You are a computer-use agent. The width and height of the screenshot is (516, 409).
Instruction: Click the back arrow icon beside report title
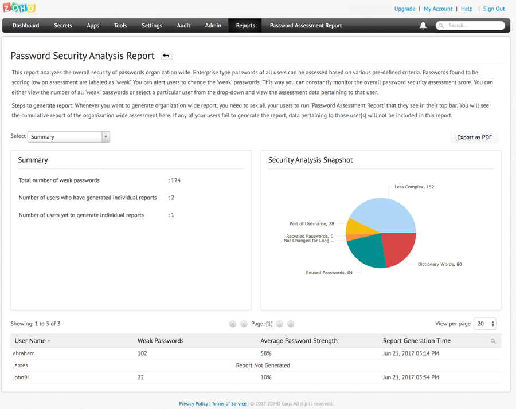166,56
